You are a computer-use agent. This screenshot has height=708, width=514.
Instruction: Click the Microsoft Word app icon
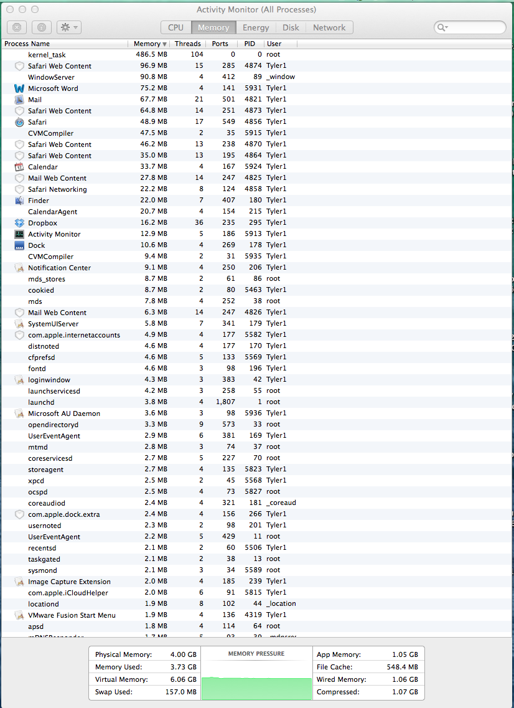(x=19, y=88)
